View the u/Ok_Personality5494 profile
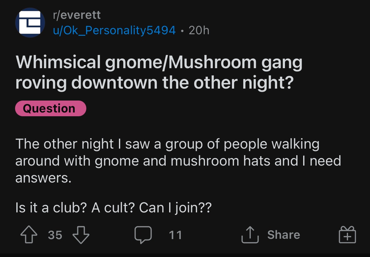The width and height of the screenshot is (370, 257). [114, 30]
